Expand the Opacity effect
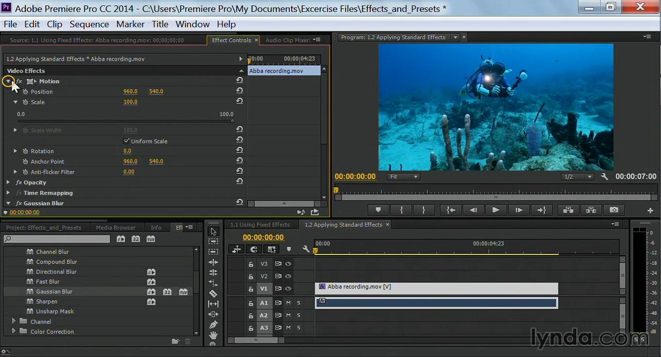Image resolution: width=661 pixels, height=357 pixels. click(8, 182)
